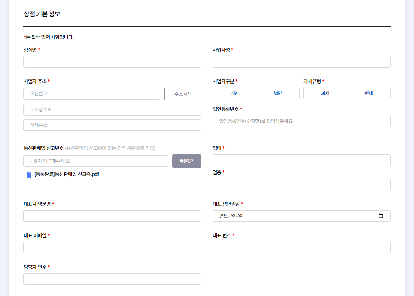414x296 pixels.
Task: Open the attached 통신판매업 신고증.pdf file
Action: (x=67, y=175)
